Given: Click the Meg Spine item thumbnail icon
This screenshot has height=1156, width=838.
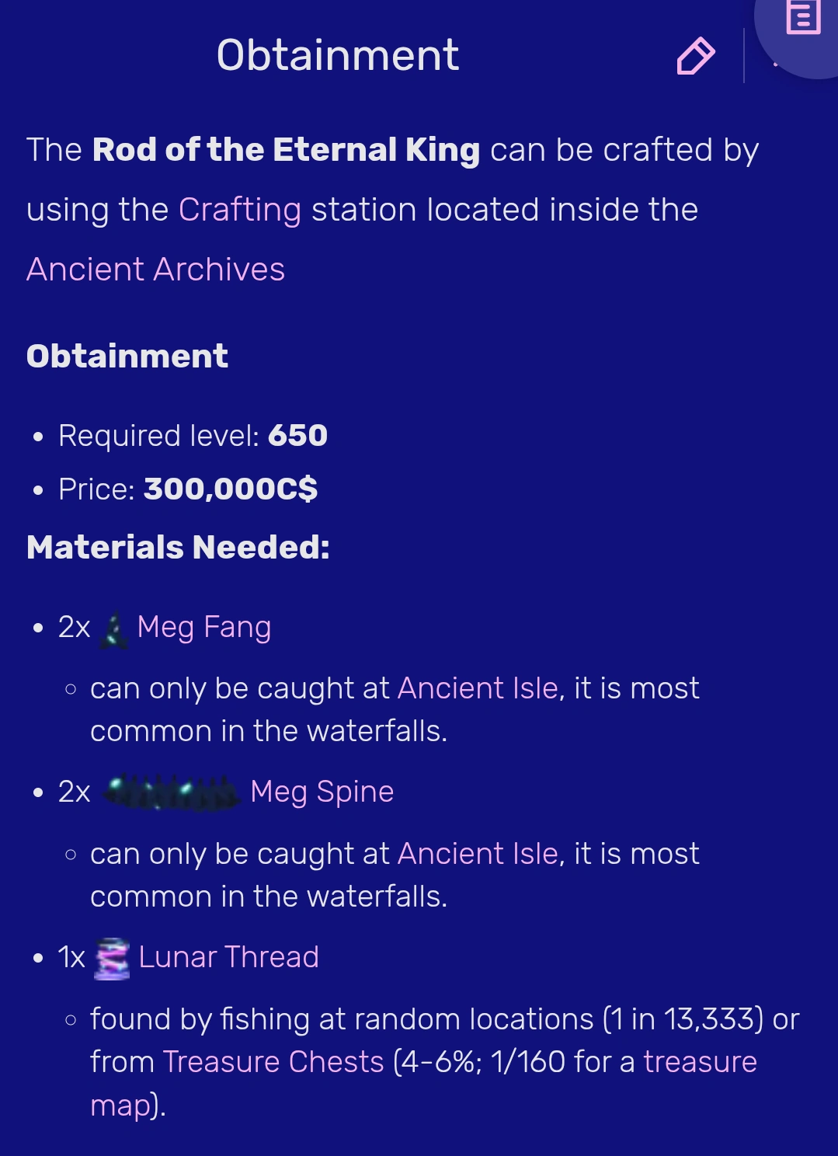Looking at the screenshot, I should coord(171,790).
